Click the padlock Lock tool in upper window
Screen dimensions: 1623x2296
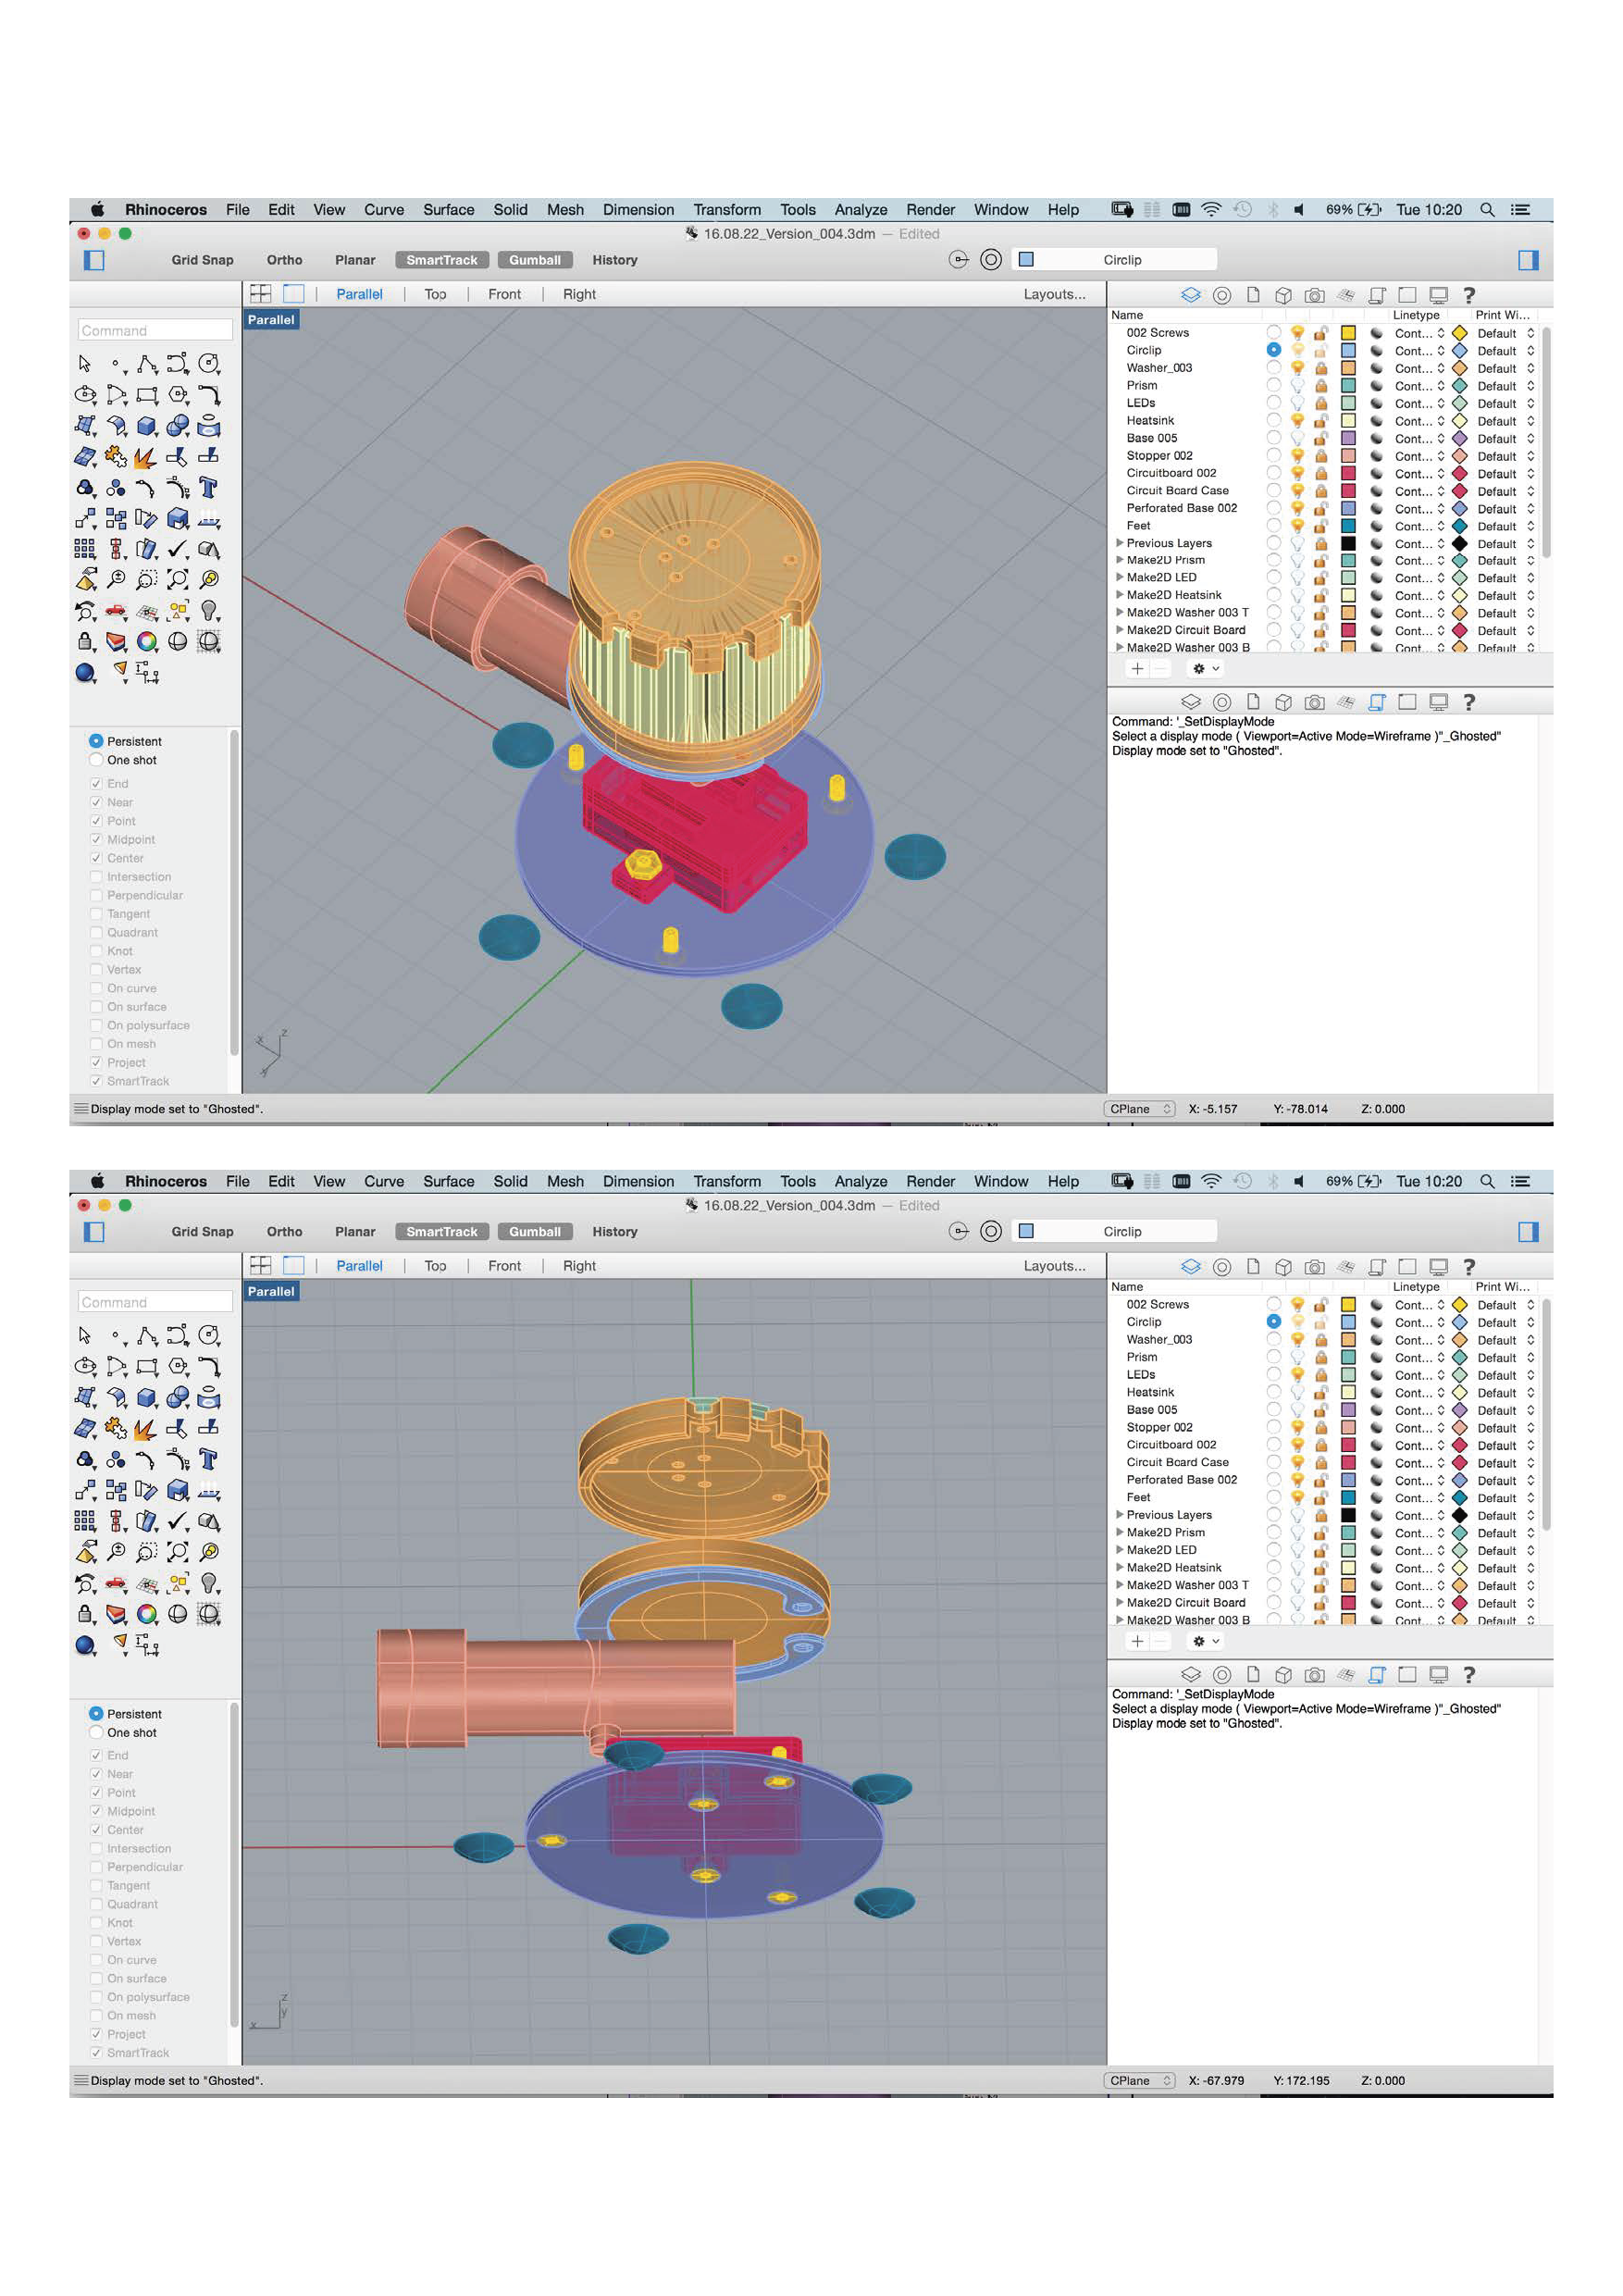point(85,641)
